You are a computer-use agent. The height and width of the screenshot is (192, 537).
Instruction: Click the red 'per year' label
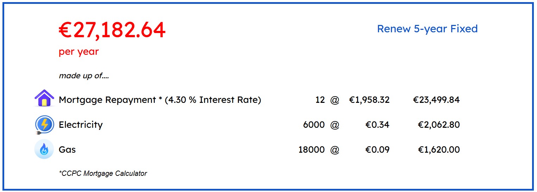(79, 52)
